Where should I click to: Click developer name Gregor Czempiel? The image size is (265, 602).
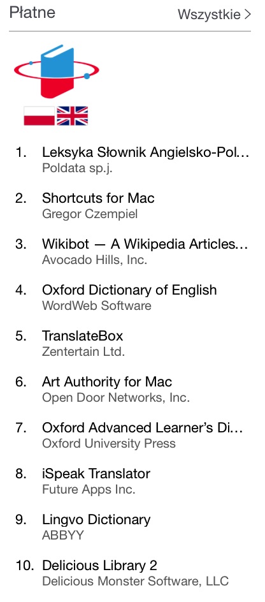(x=90, y=214)
